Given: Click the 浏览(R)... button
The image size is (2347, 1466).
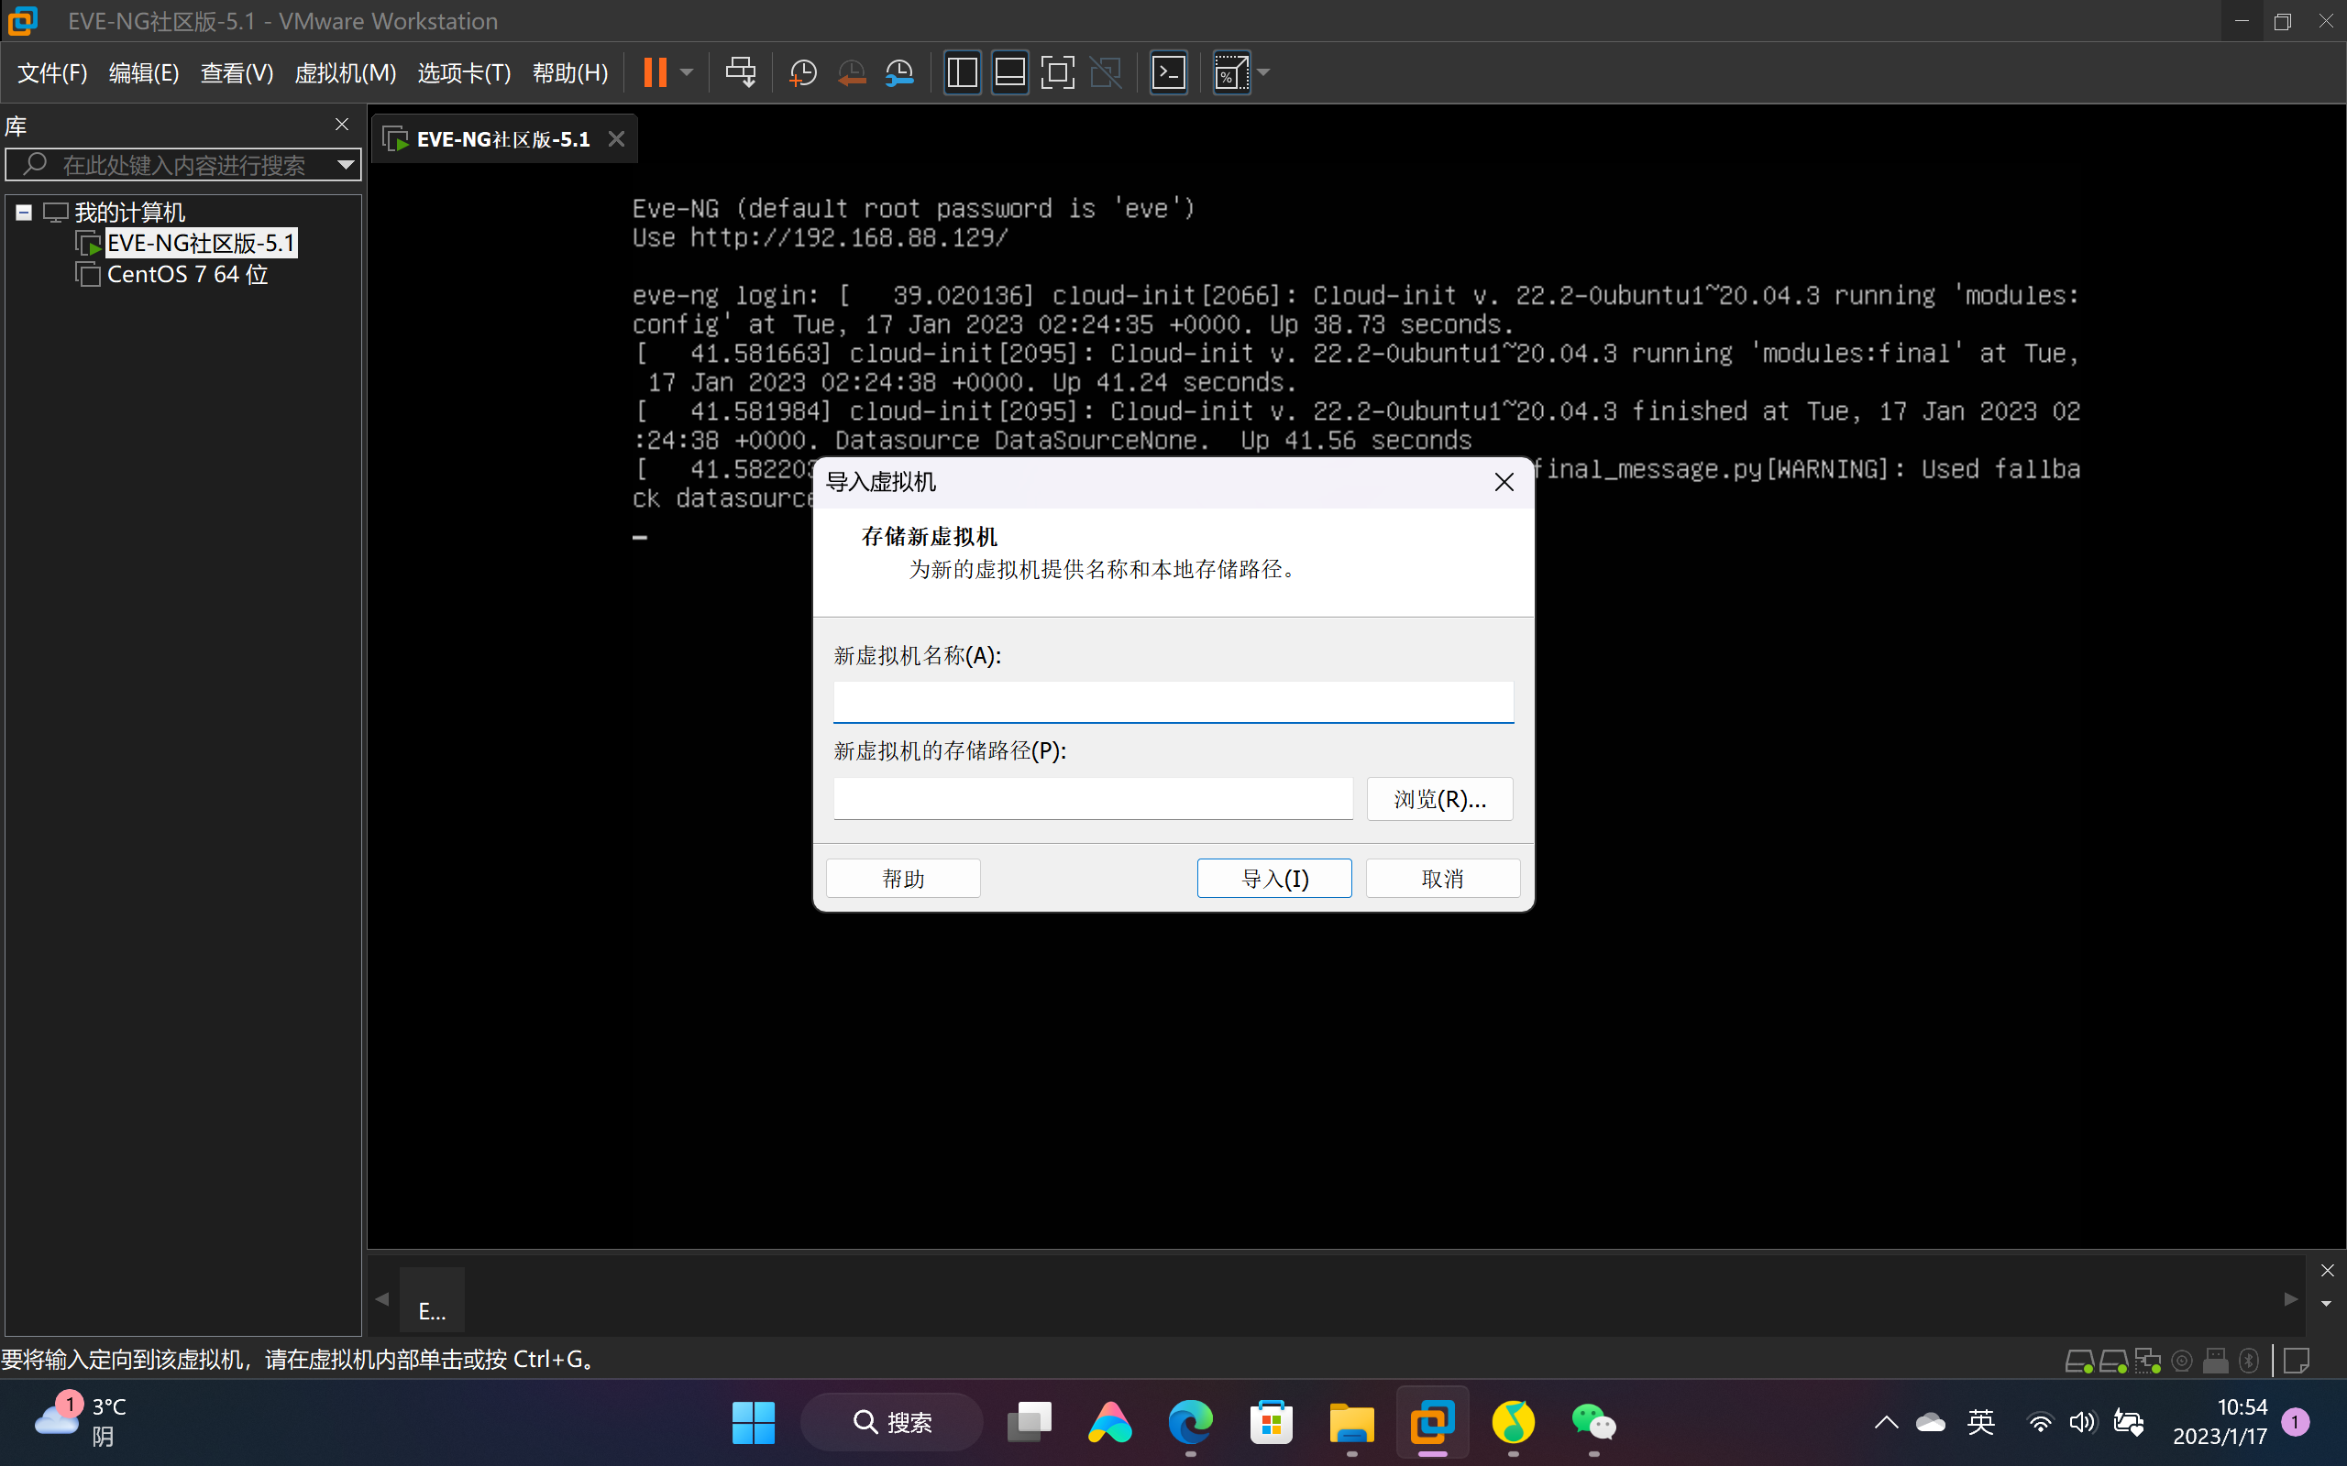Looking at the screenshot, I should point(1438,799).
